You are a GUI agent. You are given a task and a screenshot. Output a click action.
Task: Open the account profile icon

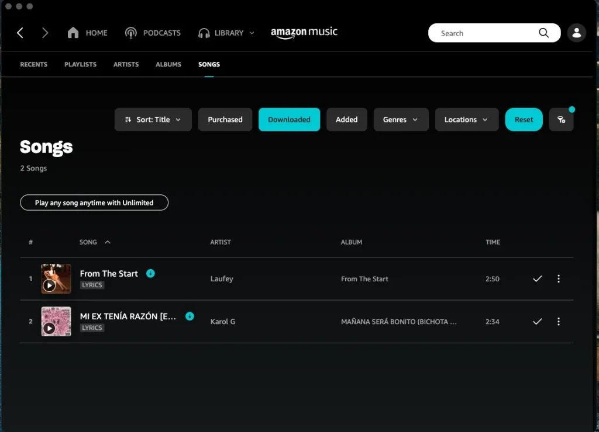pyautogui.click(x=576, y=33)
